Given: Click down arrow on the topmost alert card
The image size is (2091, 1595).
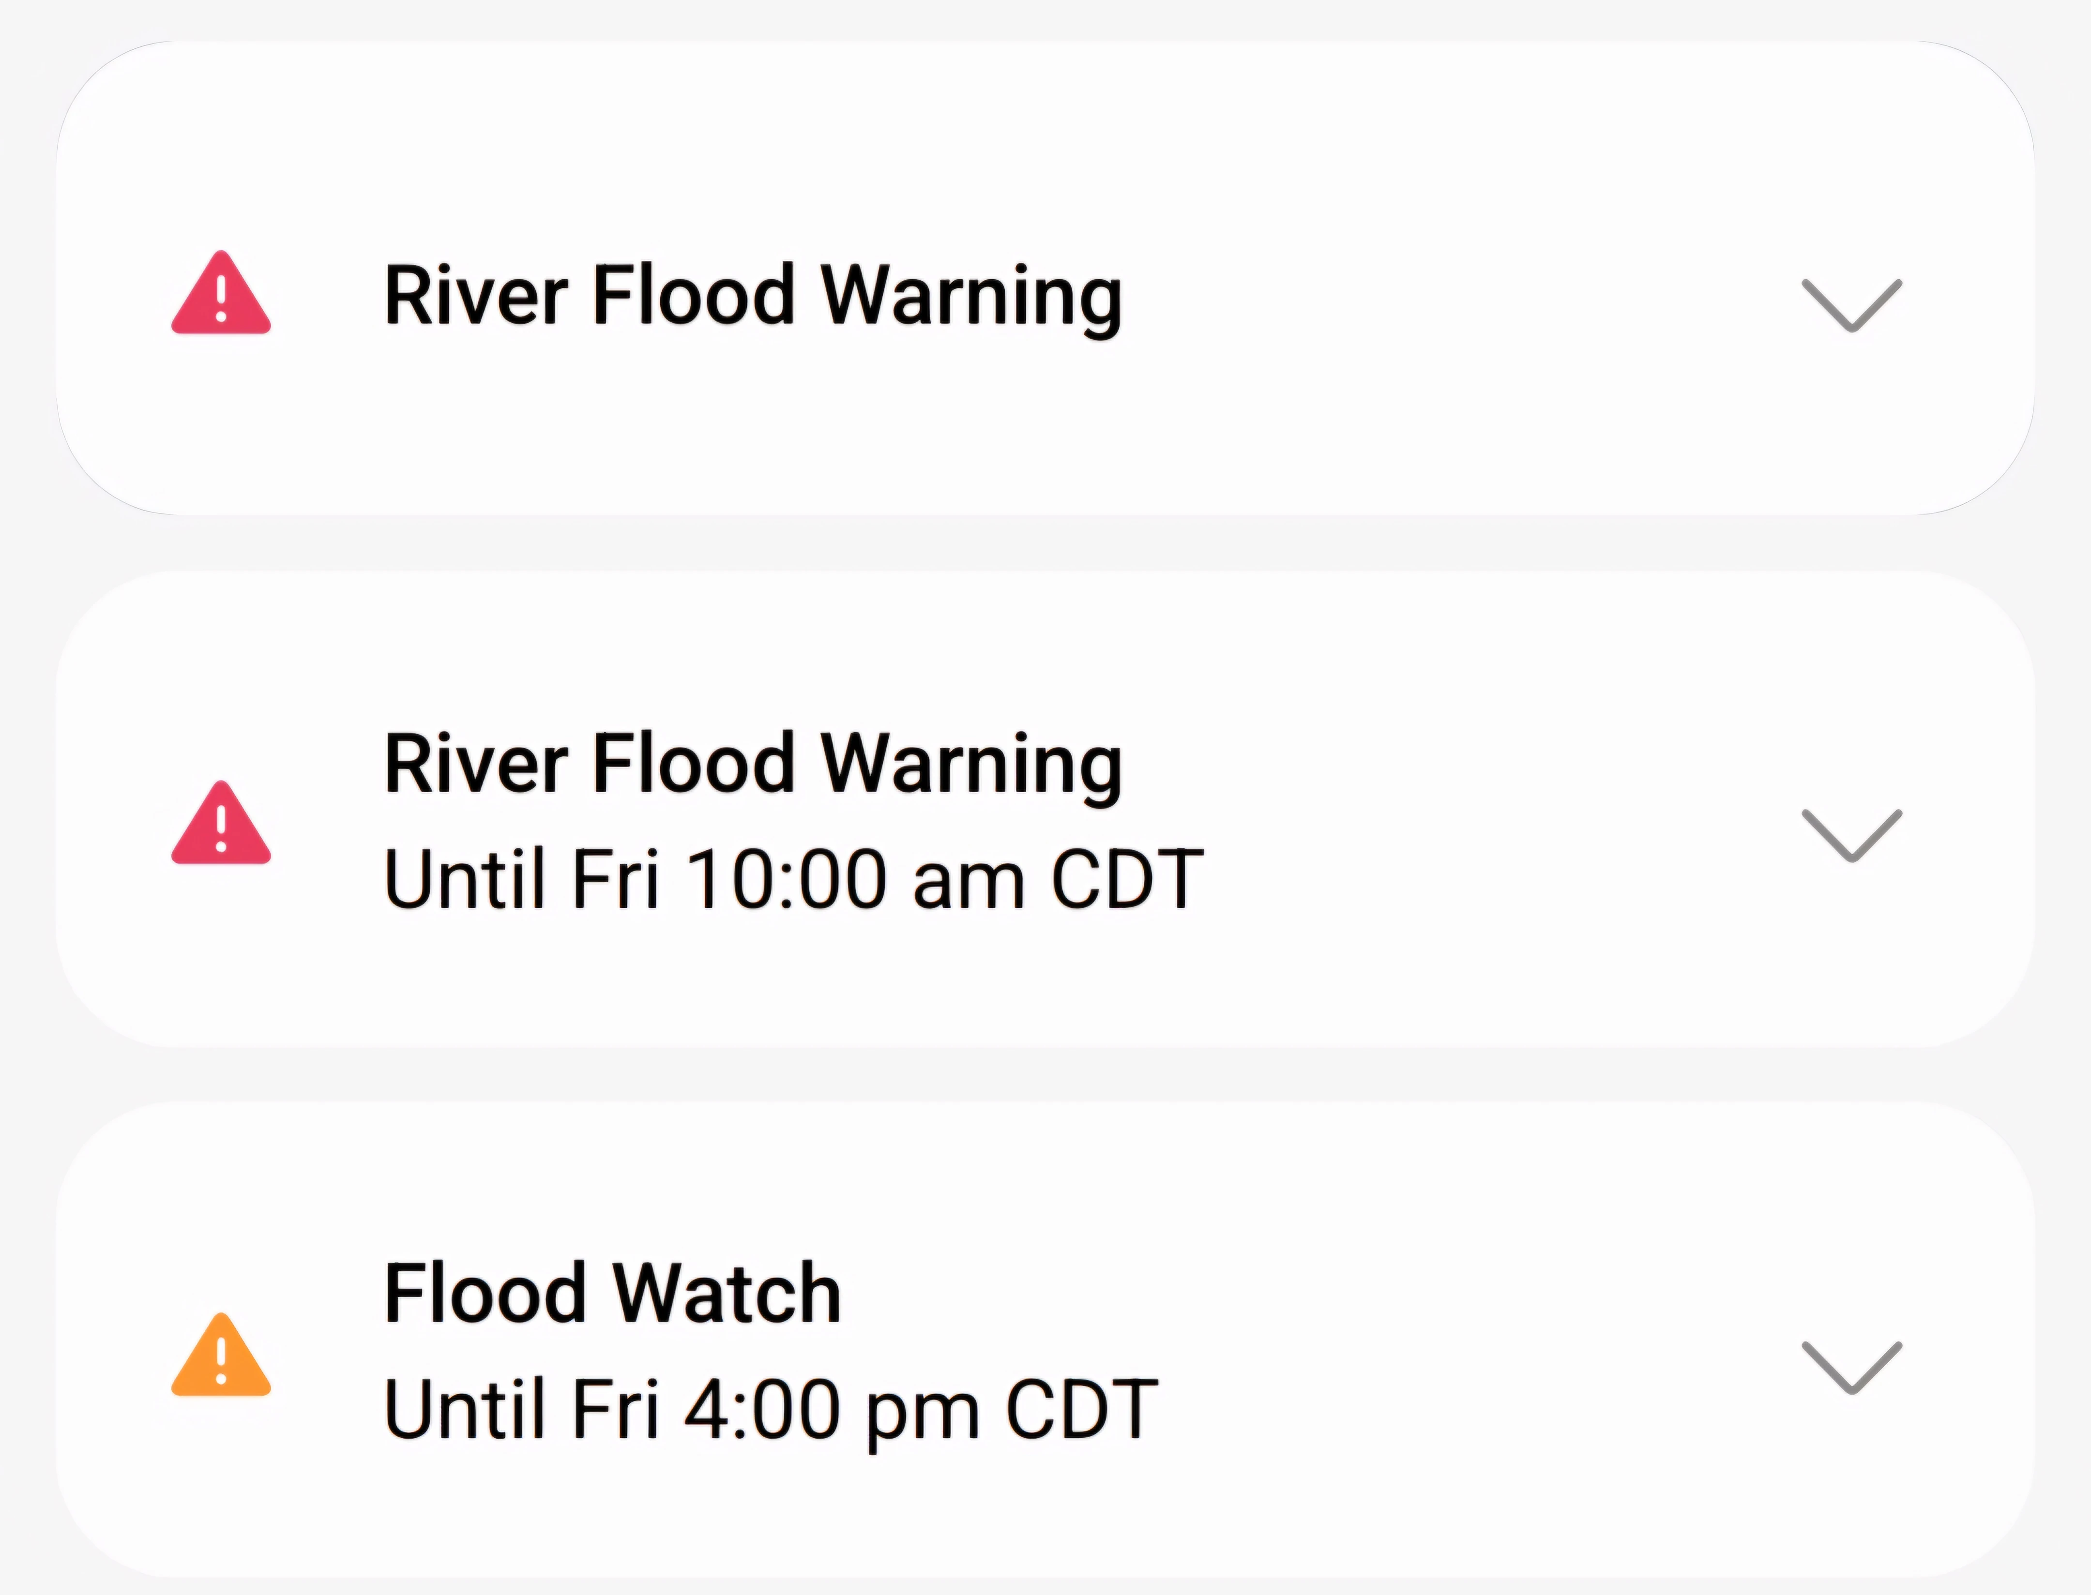Looking at the screenshot, I should click(x=1851, y=306).
